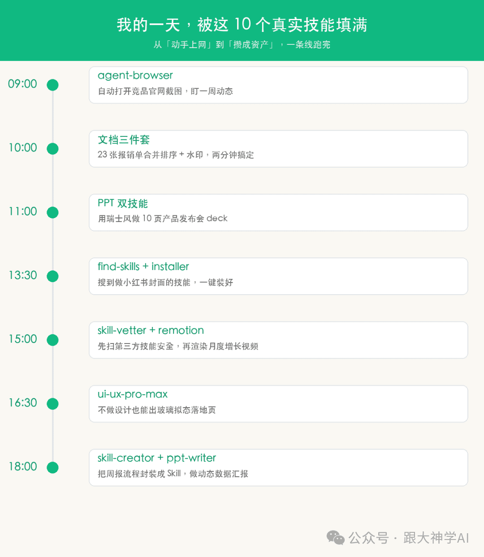484x557 pixels.
Task: Select the PPT 双技能 card
Action: click(278, 212)
